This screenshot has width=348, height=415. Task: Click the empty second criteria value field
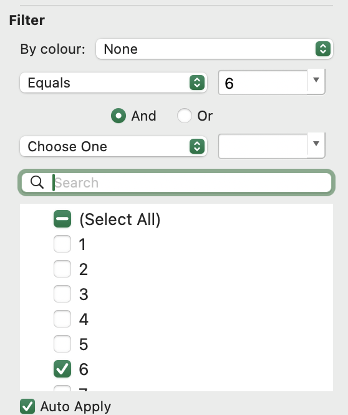[x=263, y=146]
